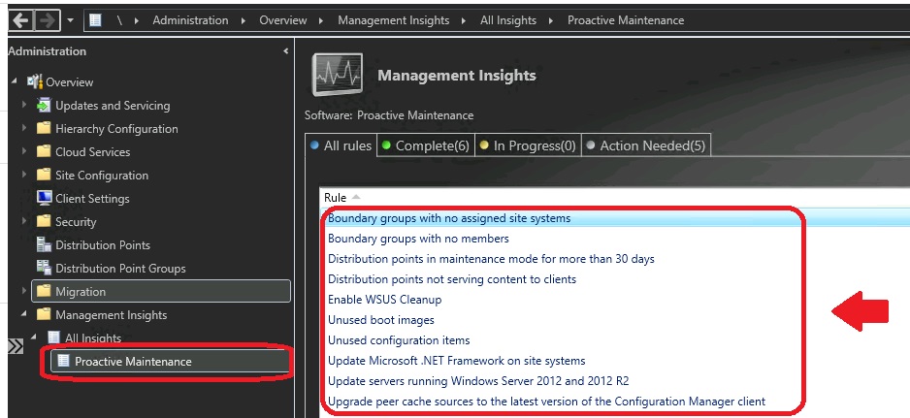The height and width of the screenshot is (418, 910).
Task: Select Distribution points not serving content rule
Action: [452, 279]
